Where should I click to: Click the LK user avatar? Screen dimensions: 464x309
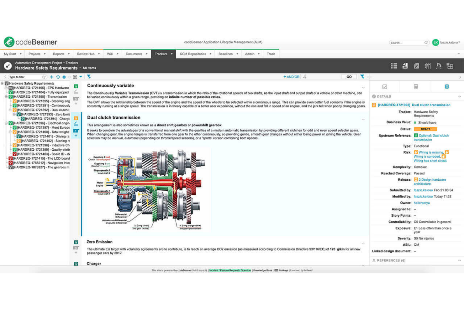[435, 43]
